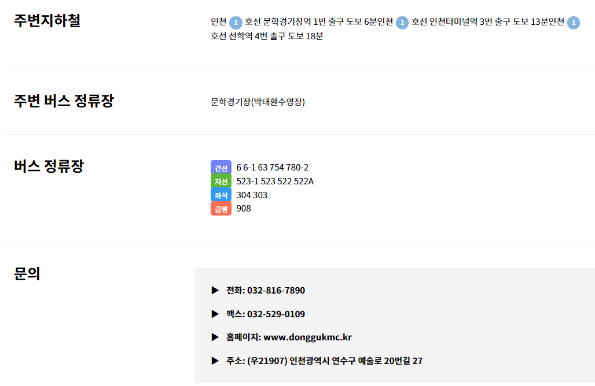This screenshot has width=595, height=386.
Task: Click the triangle bullet beside 전화
Action: [215, 290]
